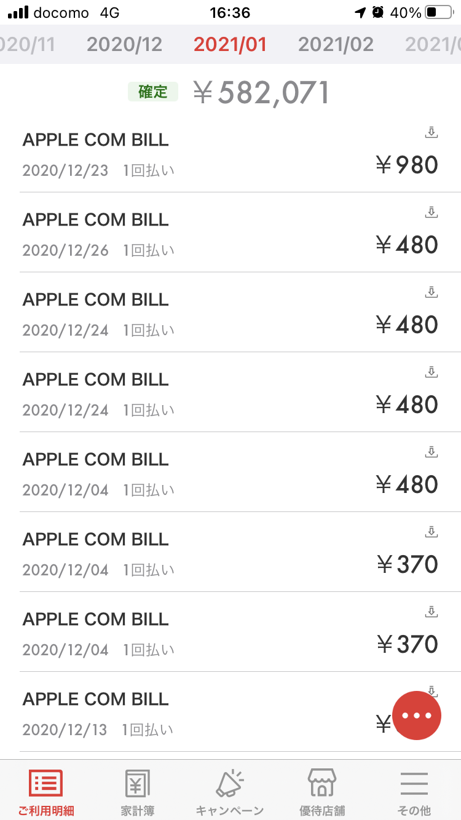Tap the download icon on the ¥980 transaction
461x820 pixels.
click(431, 132)
